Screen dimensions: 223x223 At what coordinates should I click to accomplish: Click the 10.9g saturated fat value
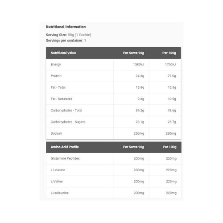(172, 99)
